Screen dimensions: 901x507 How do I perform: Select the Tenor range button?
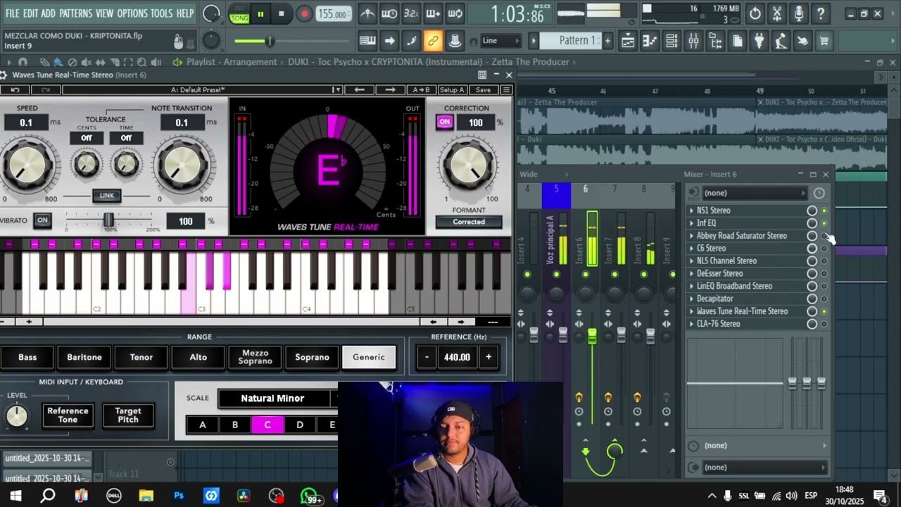coord(141,358)
